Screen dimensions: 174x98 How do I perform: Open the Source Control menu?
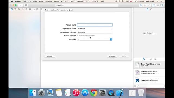[x=83, y=1]
